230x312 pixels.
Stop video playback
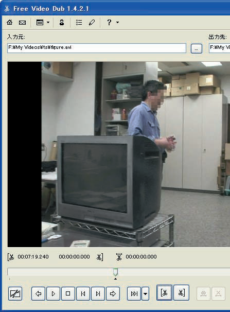click(x=68, y=293)
